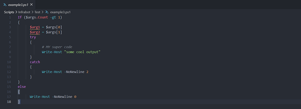
Task: Open the Test breadcrumb folder
Action: [x=37, y=12]
